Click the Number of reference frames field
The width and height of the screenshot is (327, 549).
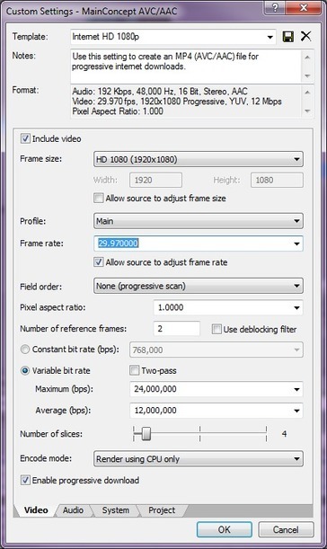point(177,329)
